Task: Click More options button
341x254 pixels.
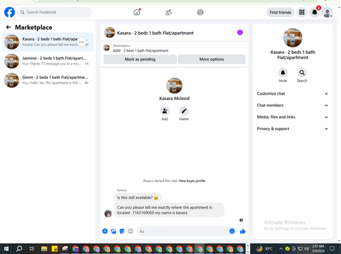Action: click(x=211, y=59)
